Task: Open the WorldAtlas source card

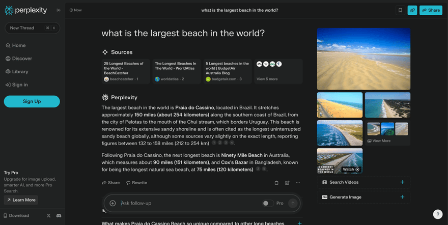Action: 177,71
